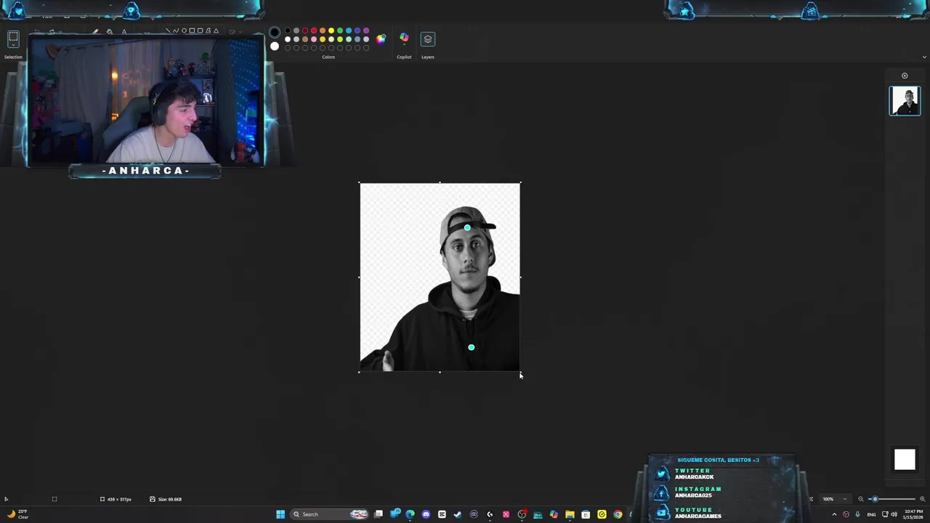Collapse the ribbon with the chevron
Viewport: 930px width, 523px height.
click(924, 57)
